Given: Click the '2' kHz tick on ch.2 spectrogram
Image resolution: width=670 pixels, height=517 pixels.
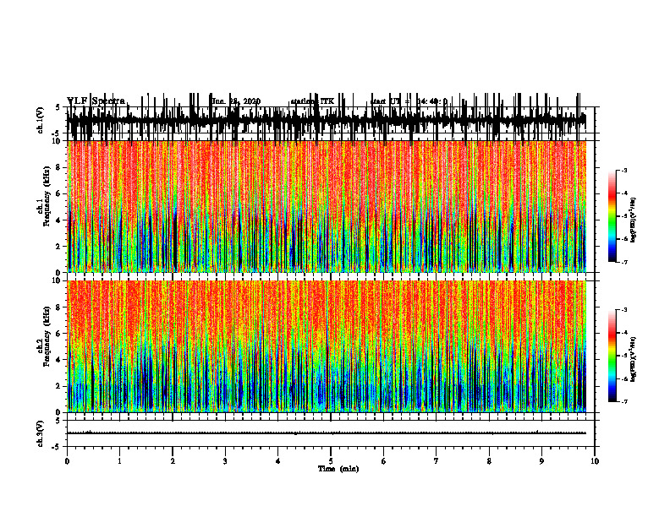Looking at the screenshot, I should pyautogui.click(x=58, y=385).
